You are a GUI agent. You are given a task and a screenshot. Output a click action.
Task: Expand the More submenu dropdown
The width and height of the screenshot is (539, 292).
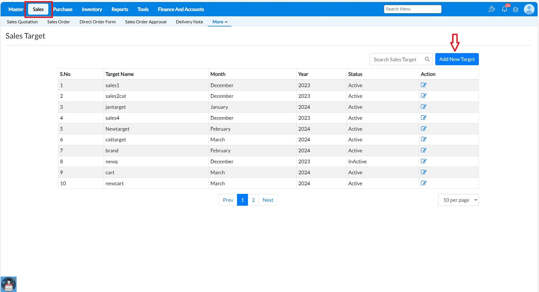coord(220,22)
